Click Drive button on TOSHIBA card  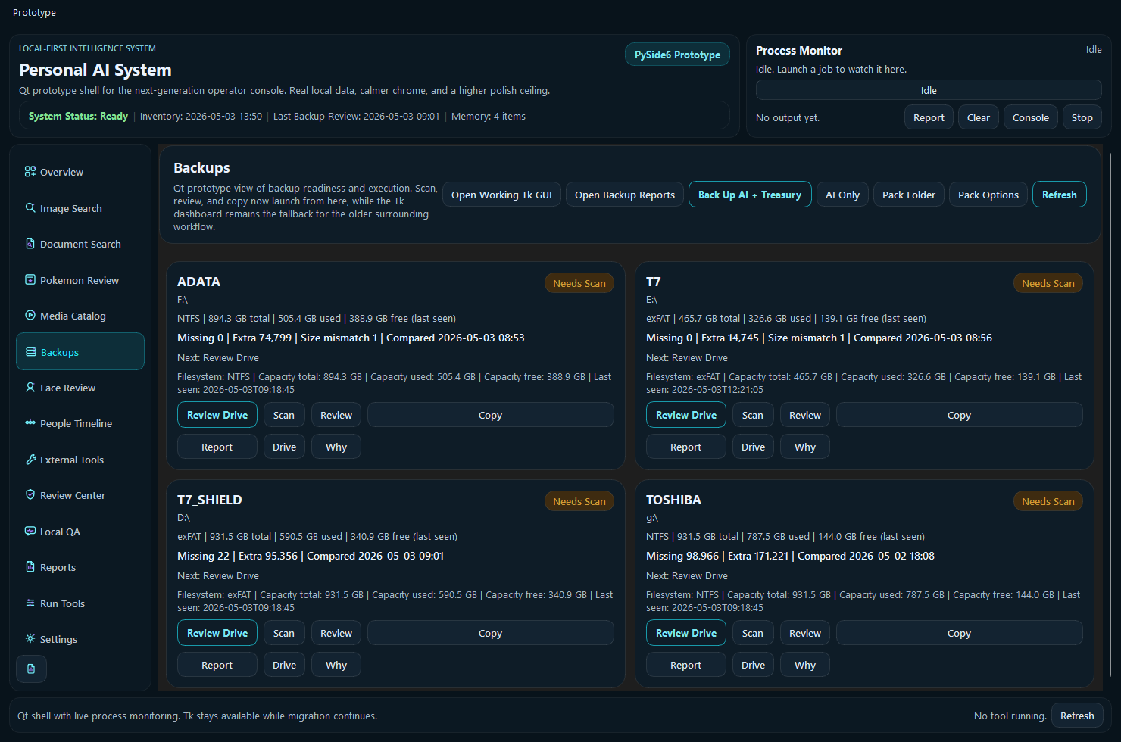(x=753, y=665)
